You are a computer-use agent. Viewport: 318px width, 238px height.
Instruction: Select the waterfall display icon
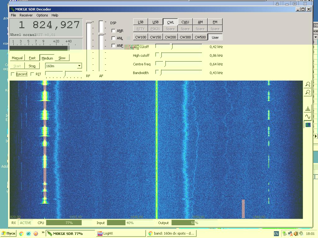[x=307, y=125]
